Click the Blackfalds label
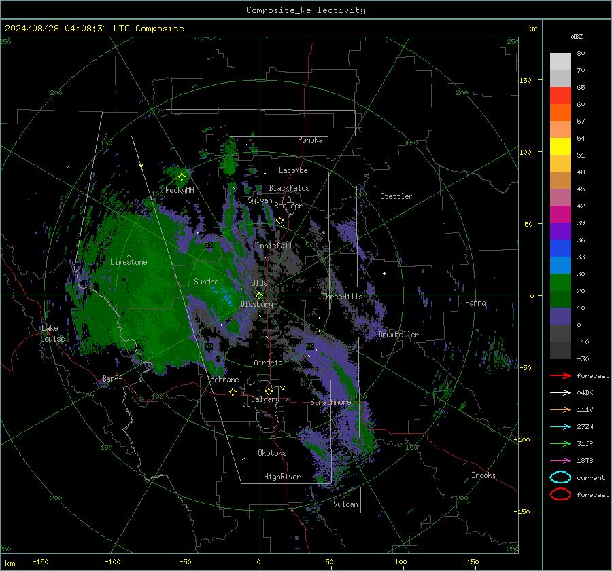 [x=289, y=188]
